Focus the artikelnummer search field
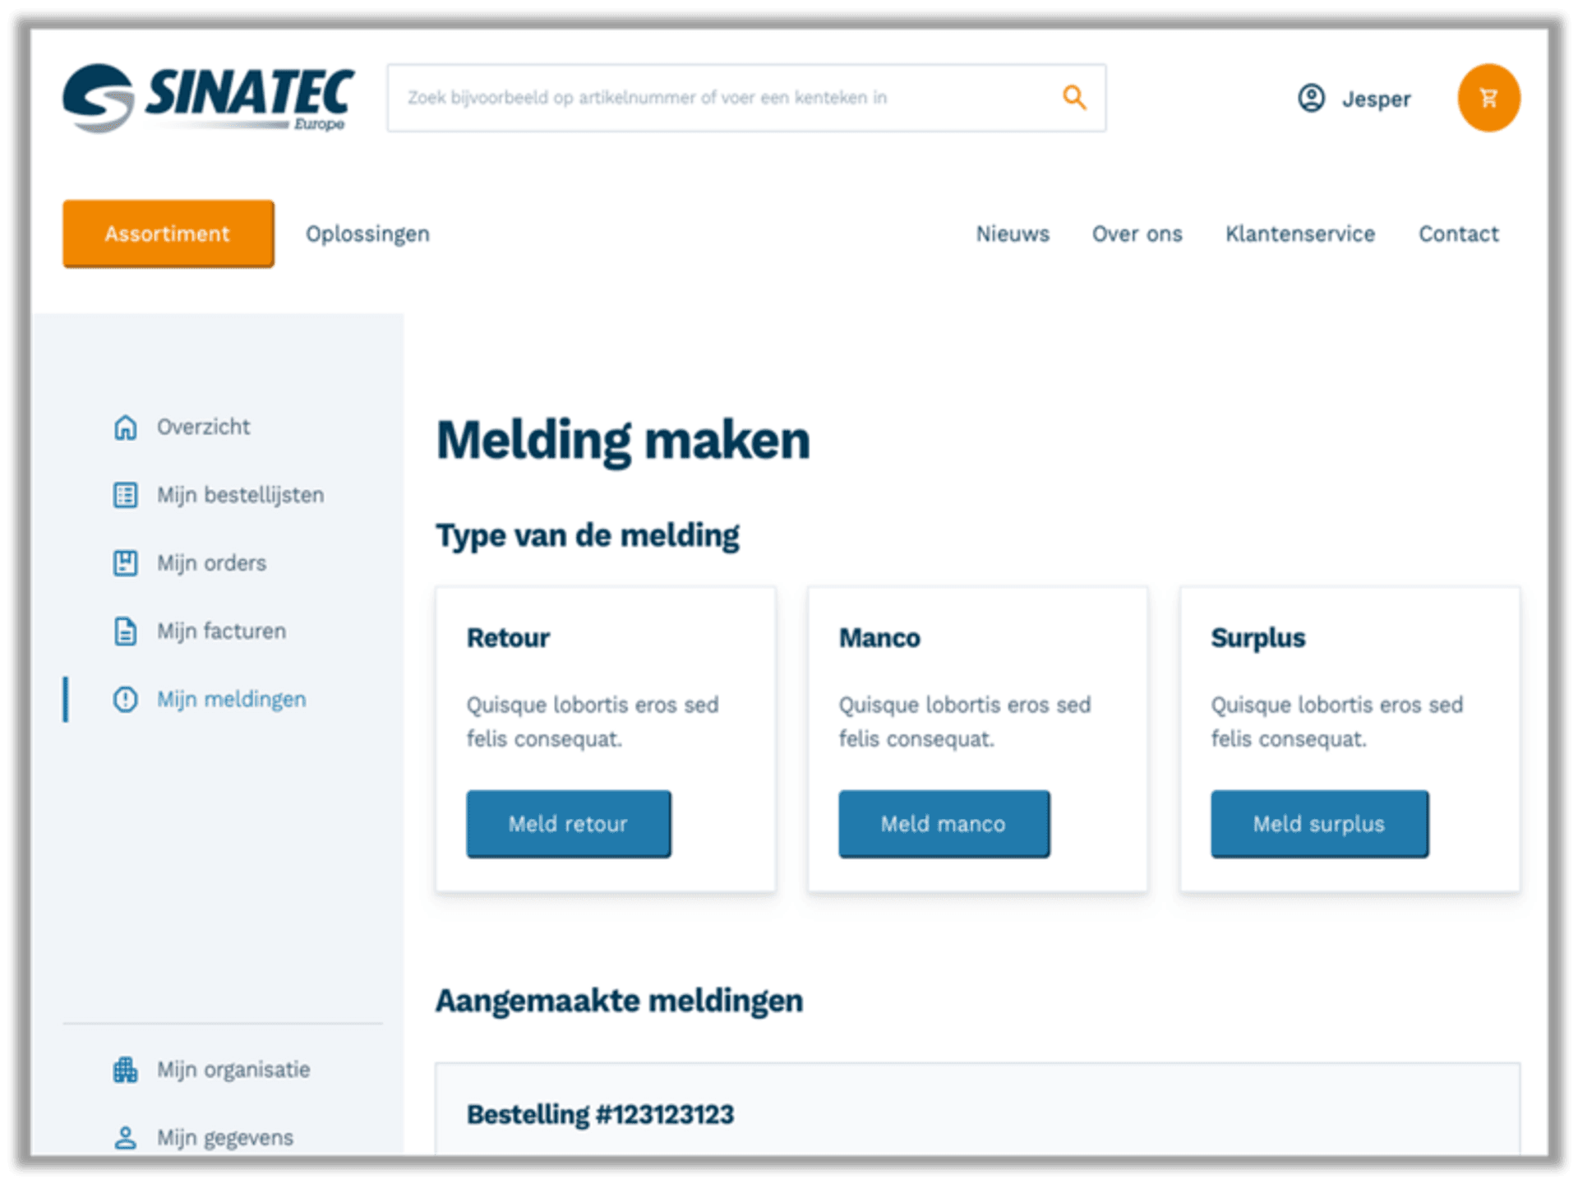 click(x=746, y=98)
